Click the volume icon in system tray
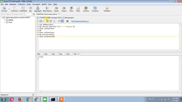This screenshot has width=182, height=102. (x=162, y=99)
